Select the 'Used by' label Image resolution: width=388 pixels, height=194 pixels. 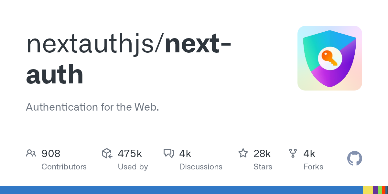133,167
